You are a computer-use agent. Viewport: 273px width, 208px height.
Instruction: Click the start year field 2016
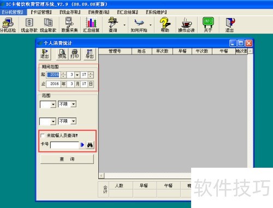(54, 75)
